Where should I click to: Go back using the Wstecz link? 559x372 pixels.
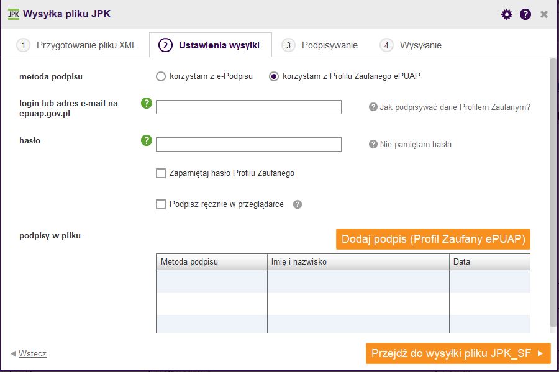pyautogui.click(x=32, y=353)
